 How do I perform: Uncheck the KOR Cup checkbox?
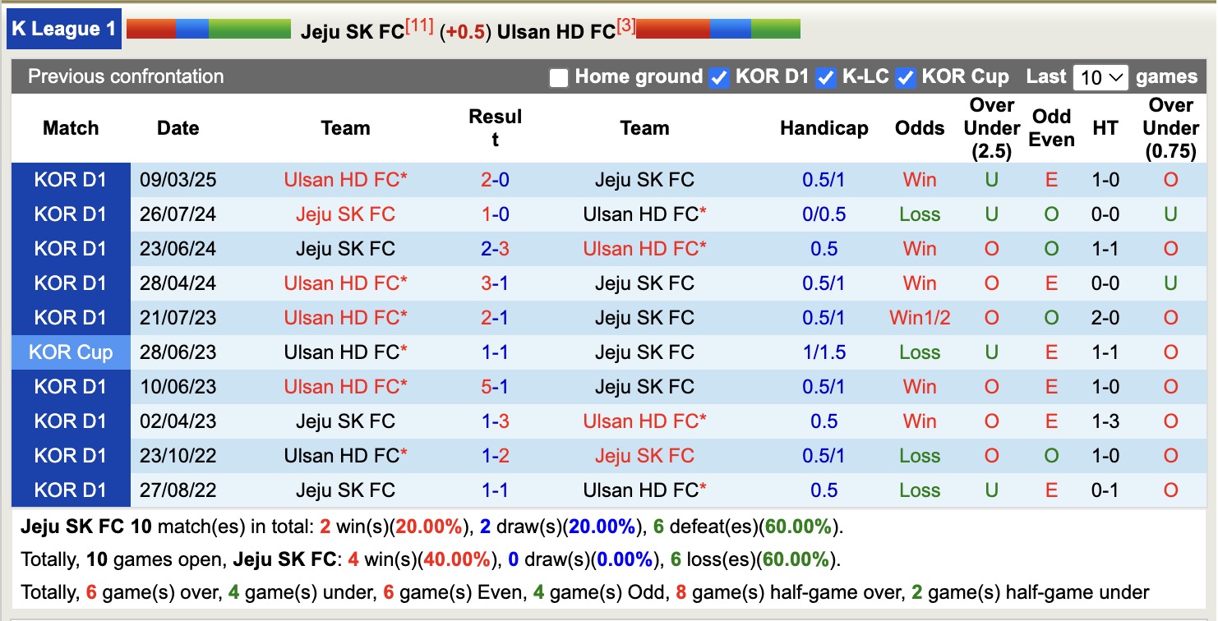[904, 77]
